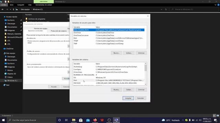Screen dimensions: 220x123
Task: Click Aceptar in Variables de entorno dialog
Action: click(128, 98)
